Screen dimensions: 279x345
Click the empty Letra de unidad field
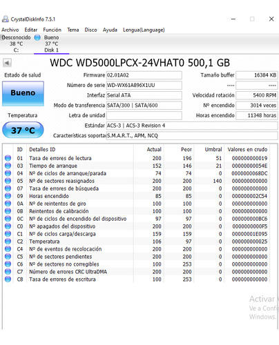click(144, 115)
